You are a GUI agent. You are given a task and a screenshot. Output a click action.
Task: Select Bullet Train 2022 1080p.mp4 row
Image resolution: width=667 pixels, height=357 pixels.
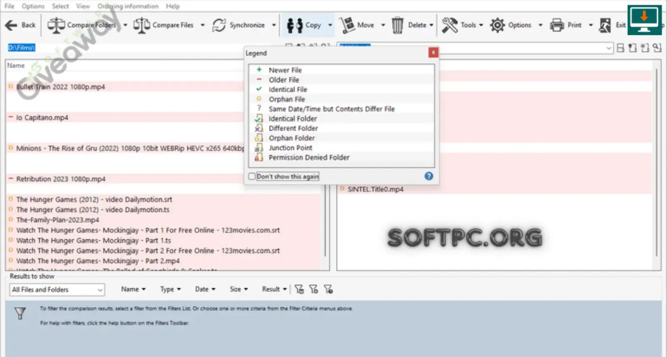tap(125, 87)
